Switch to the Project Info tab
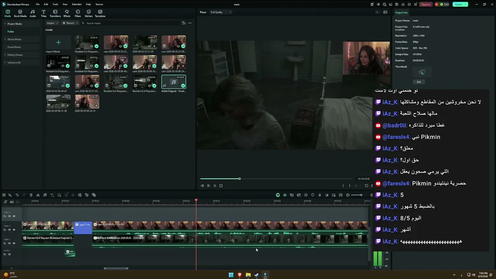496x279 pixels. pyautogui.click(x=401, y=13)
